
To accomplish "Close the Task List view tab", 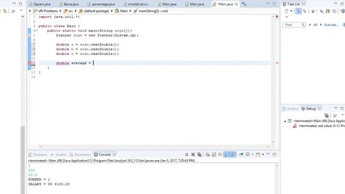I will click(x=303, y=4).
